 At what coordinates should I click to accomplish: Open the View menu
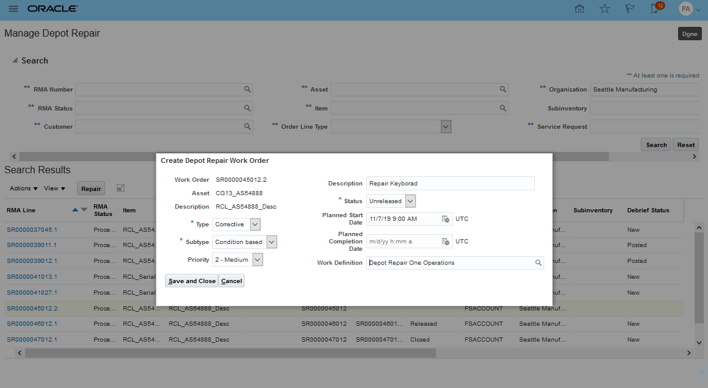coord(54,189)
